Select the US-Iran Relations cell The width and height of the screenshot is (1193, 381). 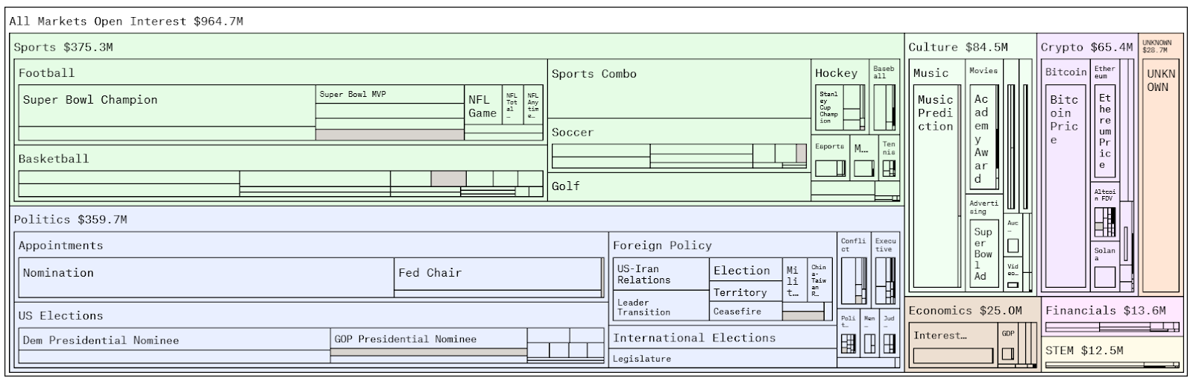661,274
